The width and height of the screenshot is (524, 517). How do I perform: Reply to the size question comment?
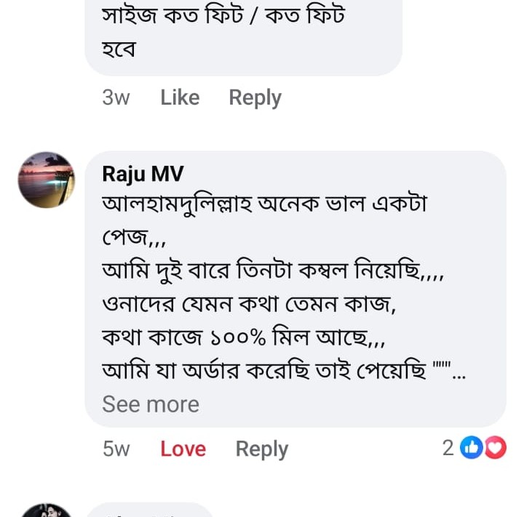255,97
